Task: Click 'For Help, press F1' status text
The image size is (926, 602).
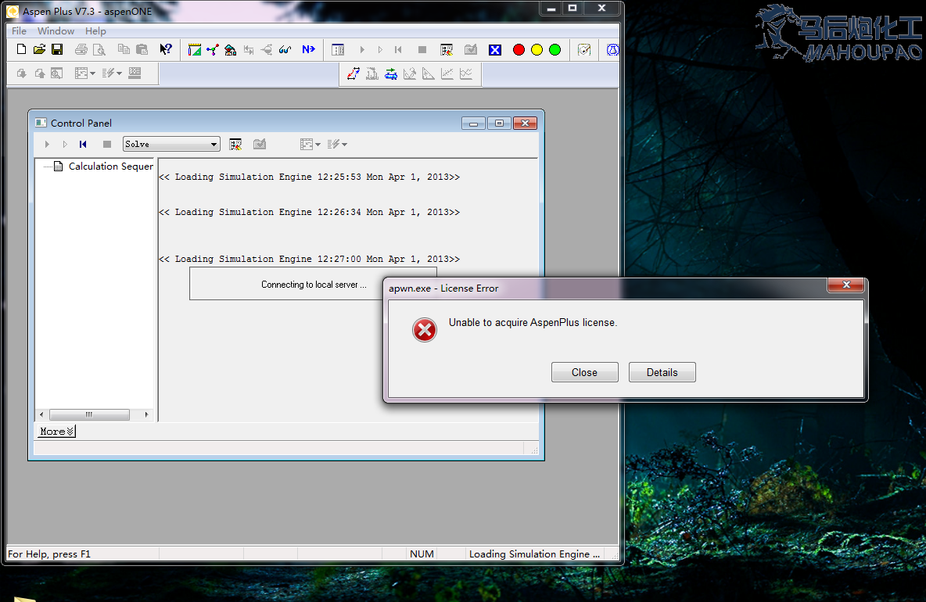Action: 49,554
